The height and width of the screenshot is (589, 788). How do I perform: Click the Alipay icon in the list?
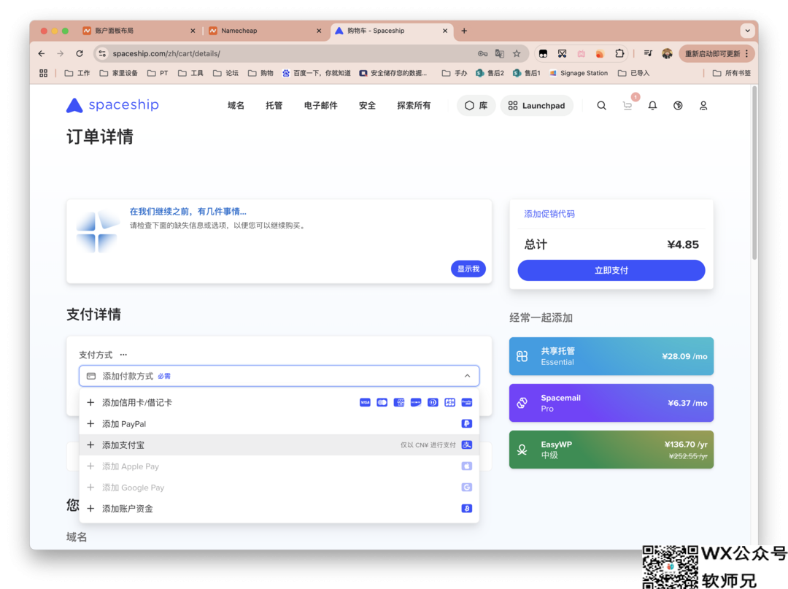point(466,444)
